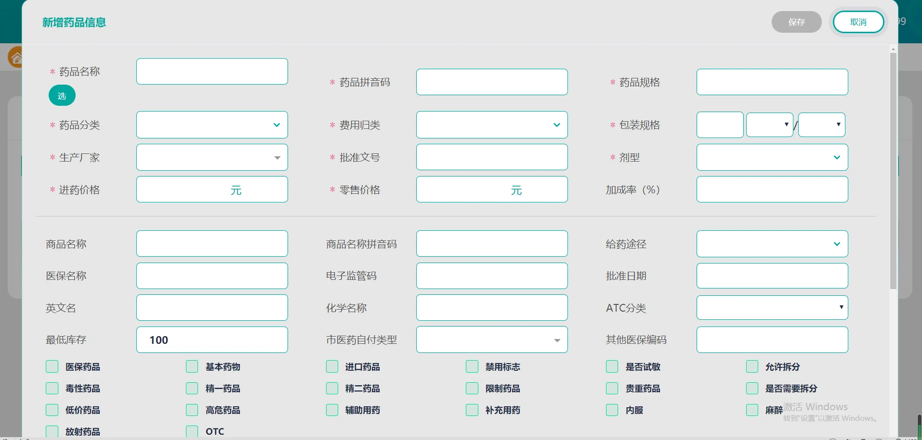922x440 pixels.
Task: Toggle the 进口药品 checkbox
Action: tap(331, 366)
